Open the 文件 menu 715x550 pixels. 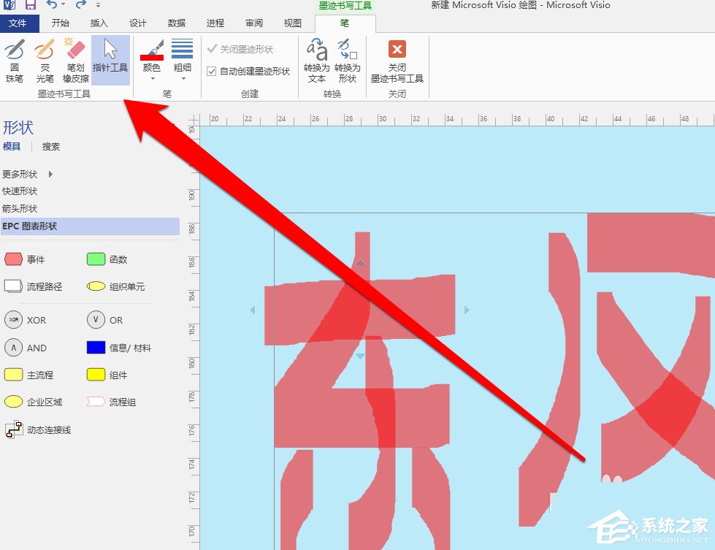click(20, 23)
